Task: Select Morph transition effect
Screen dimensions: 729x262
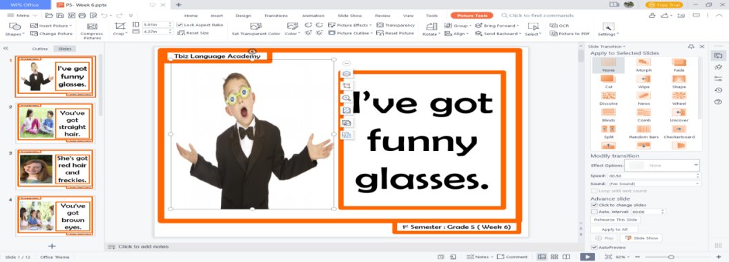Action: (644, 65)
